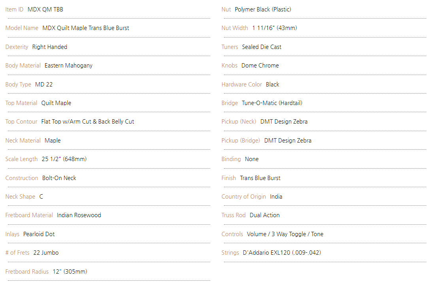Select the D'Addario EXL120 strings value
Image resolution: width=437 pixels, height=293 pixels.
[282, 253]
